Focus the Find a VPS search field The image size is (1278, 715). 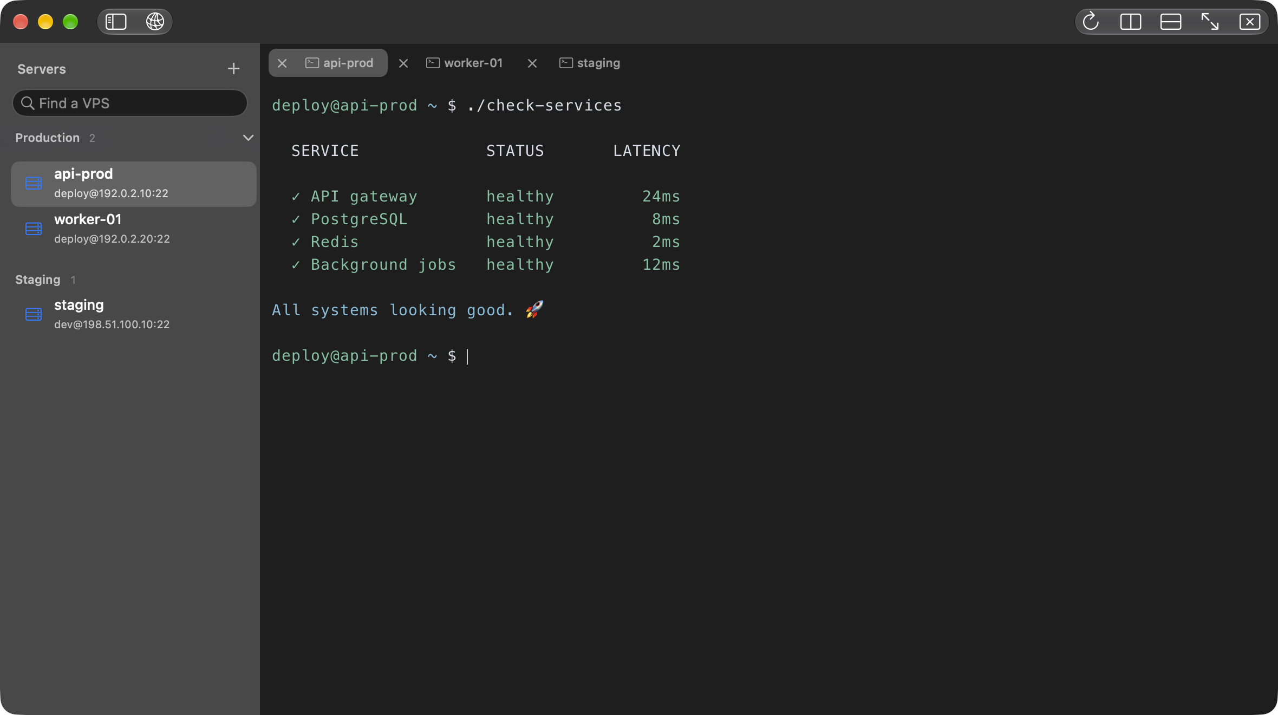tap(130, 103)
